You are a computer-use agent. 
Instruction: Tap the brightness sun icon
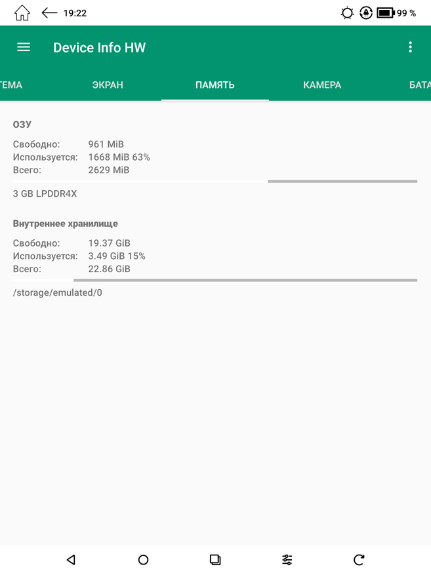click(x=347, y=13)
